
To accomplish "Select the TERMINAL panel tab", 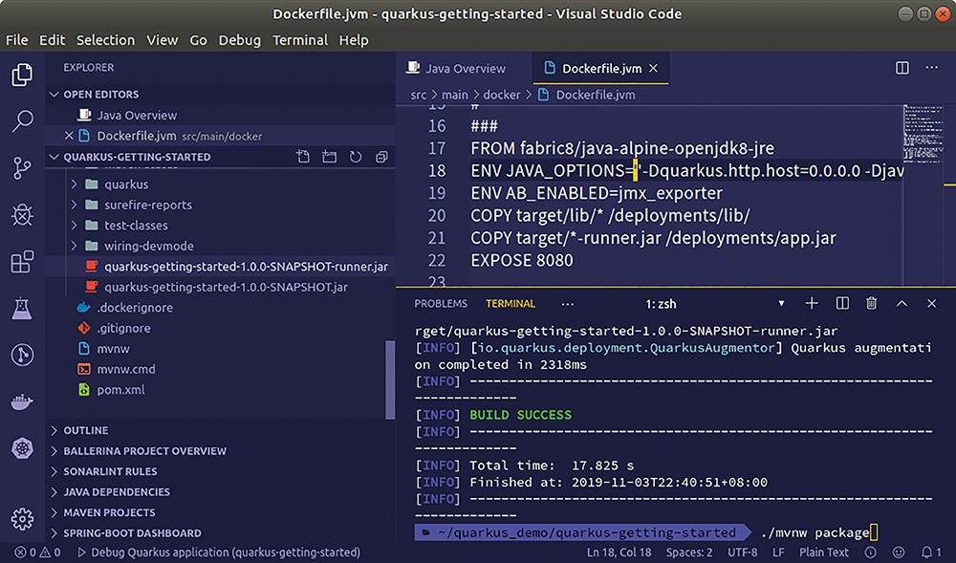I will tap(511, 303).
